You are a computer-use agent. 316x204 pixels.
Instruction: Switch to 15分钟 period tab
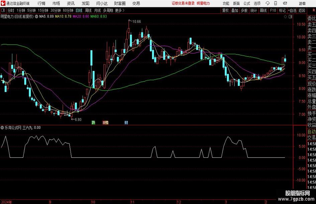click(43, 10)
